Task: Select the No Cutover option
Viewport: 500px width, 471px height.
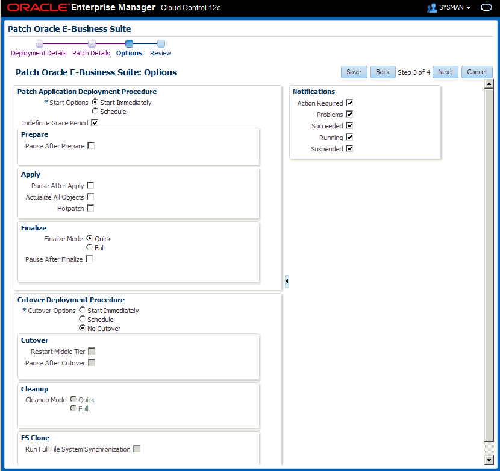Action: 83,328
